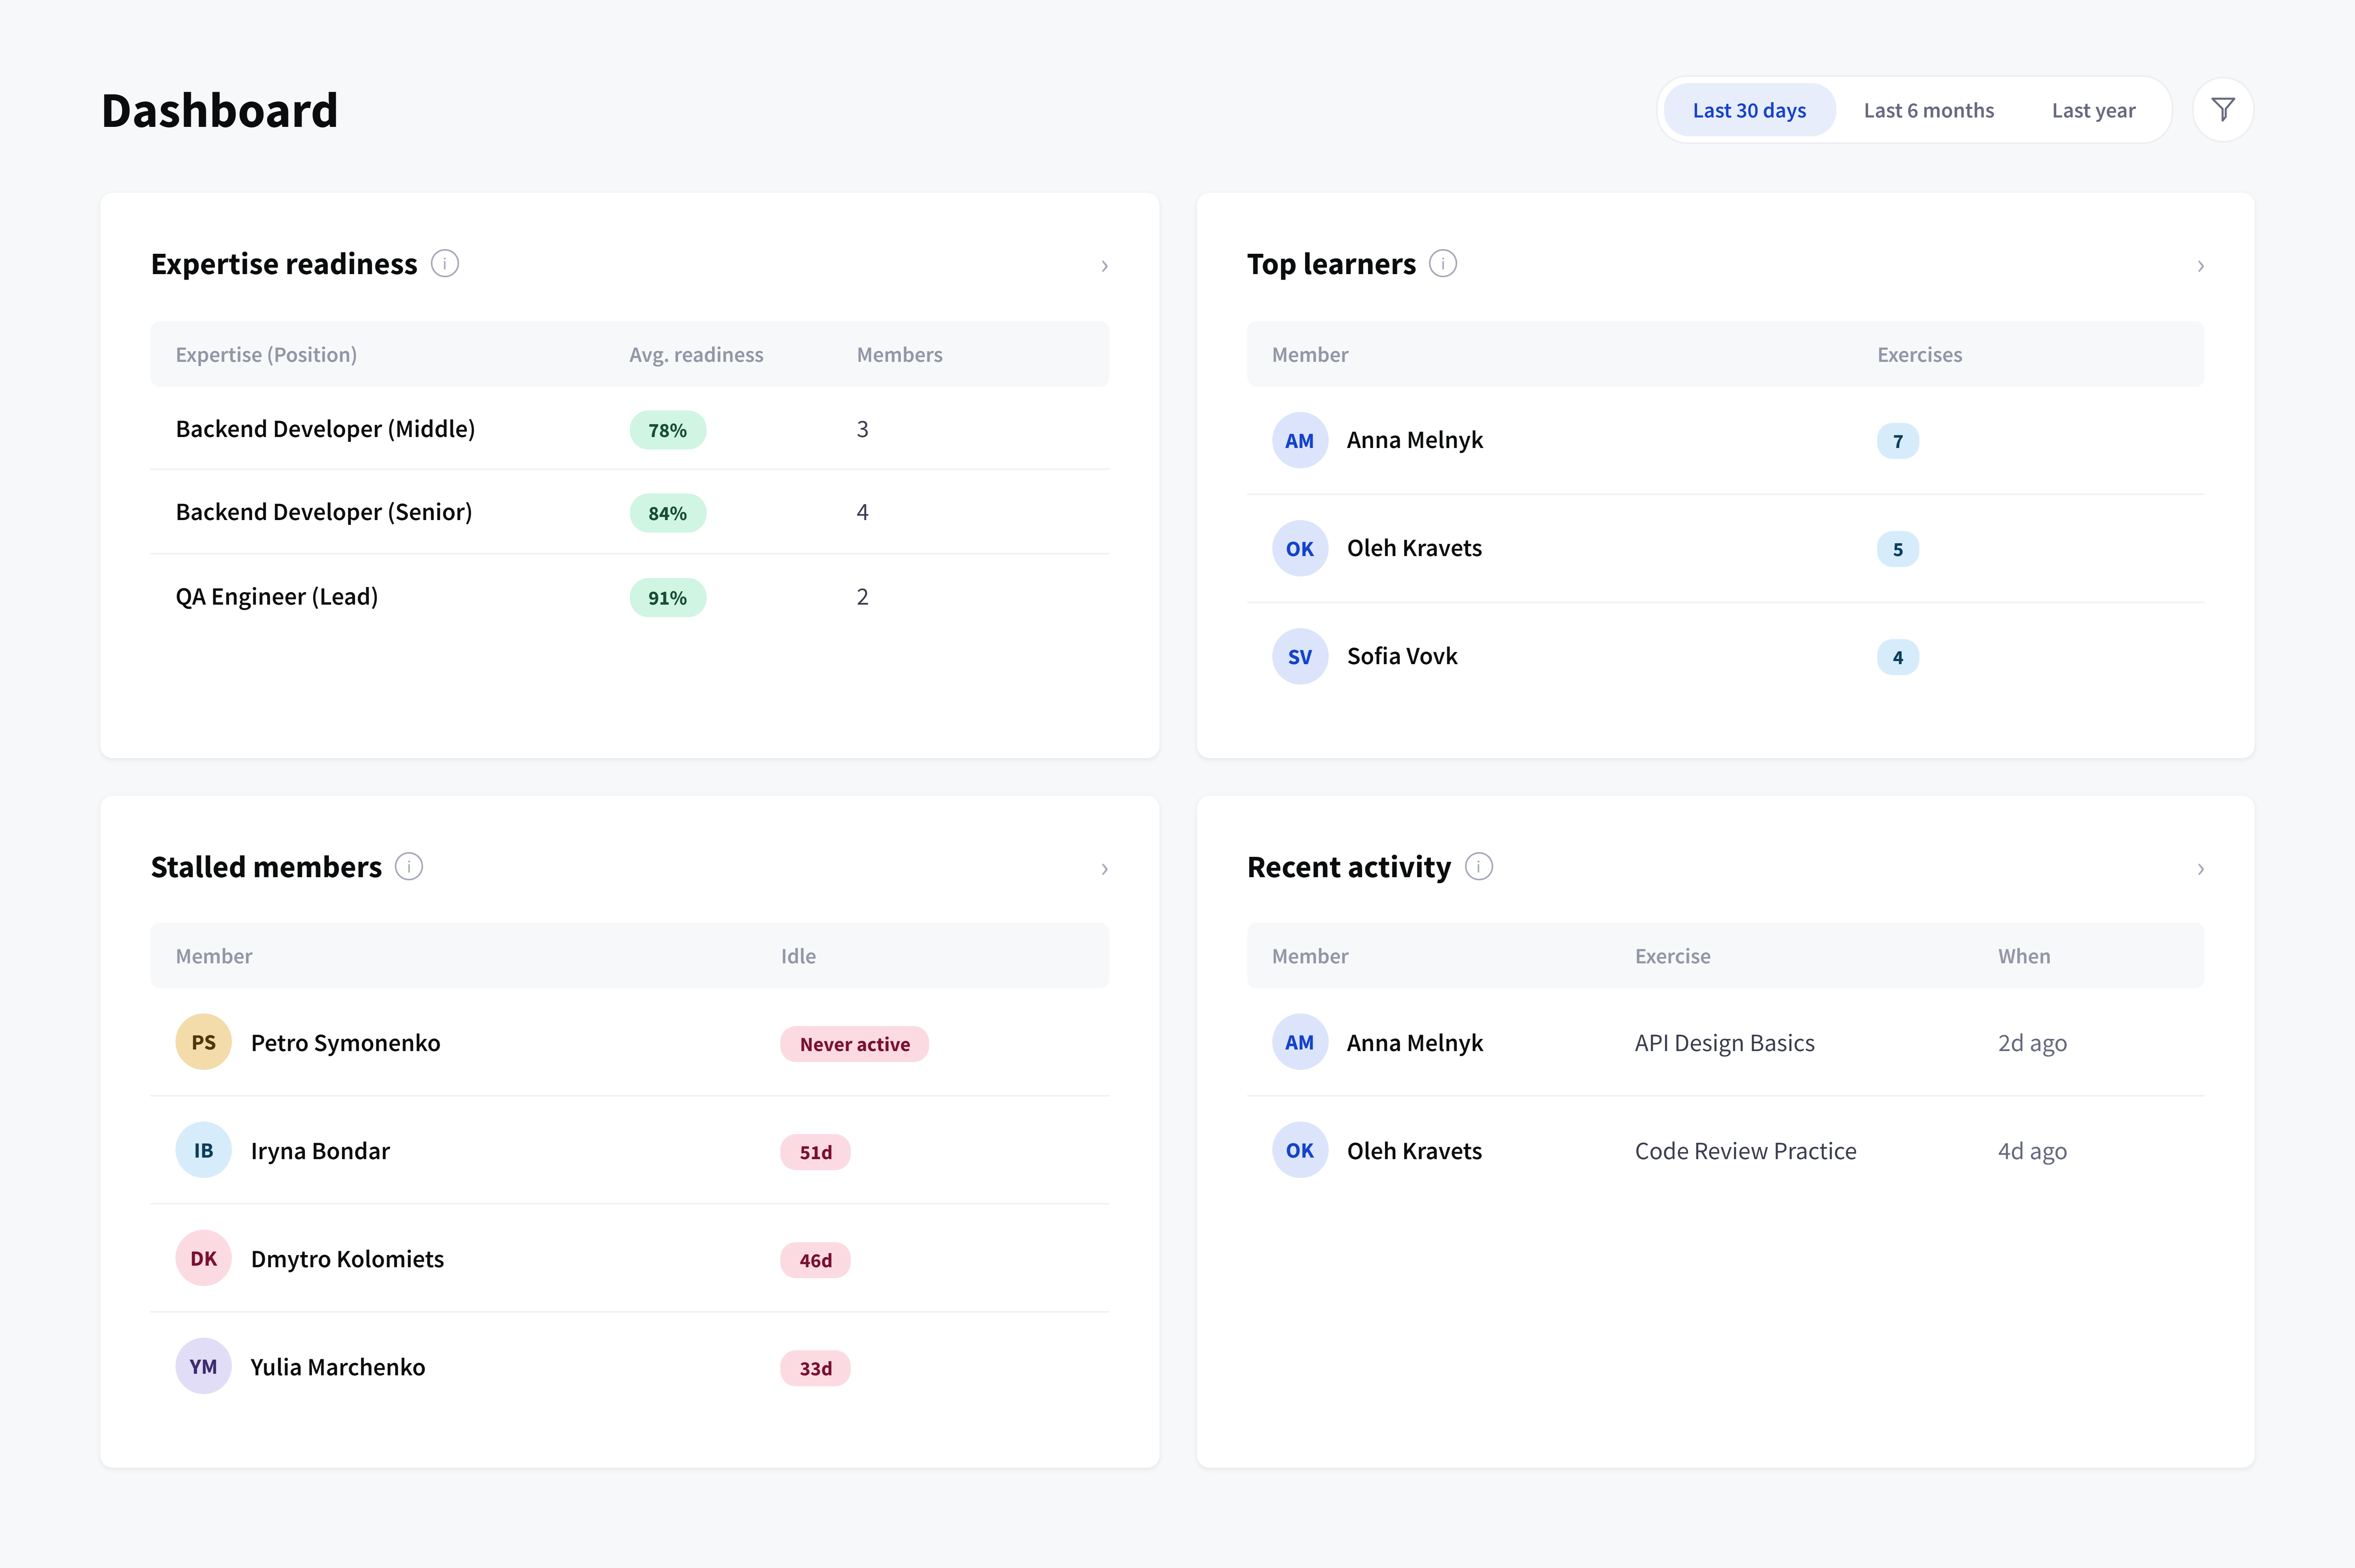The width and height of the screenshot is (2355, 1568).
Task: Click the 51d idle badge
Action: pos(815,1152)
